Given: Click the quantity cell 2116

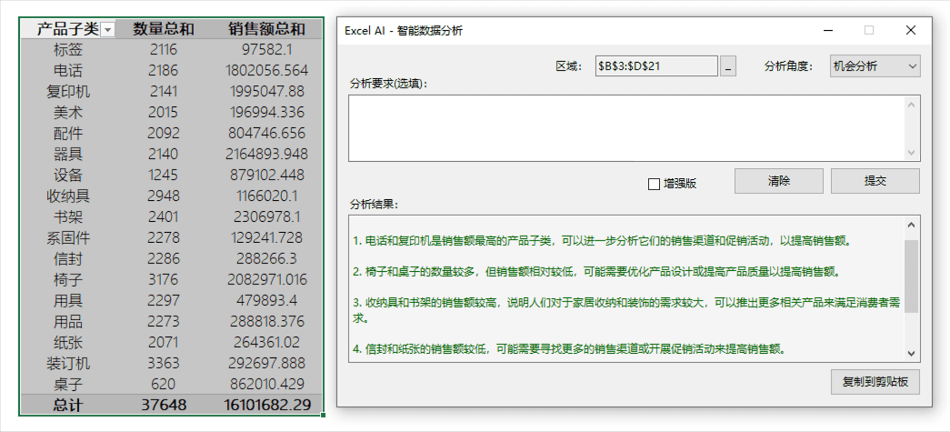Looking at the screenshot, I should point(164,50).
